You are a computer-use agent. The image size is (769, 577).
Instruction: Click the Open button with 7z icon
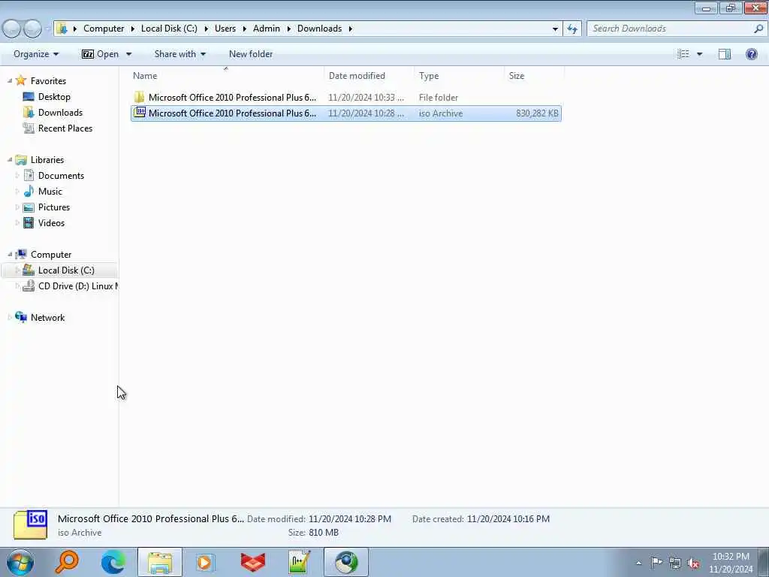point(100,54)
